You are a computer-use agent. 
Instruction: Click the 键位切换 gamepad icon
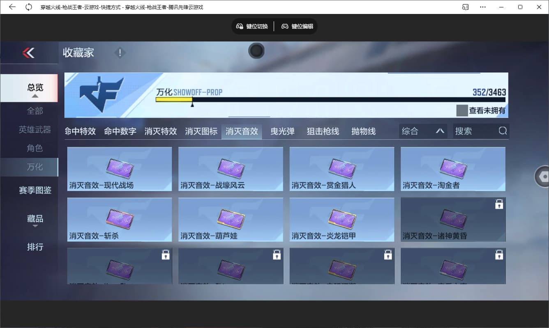(x=240, y=26)
